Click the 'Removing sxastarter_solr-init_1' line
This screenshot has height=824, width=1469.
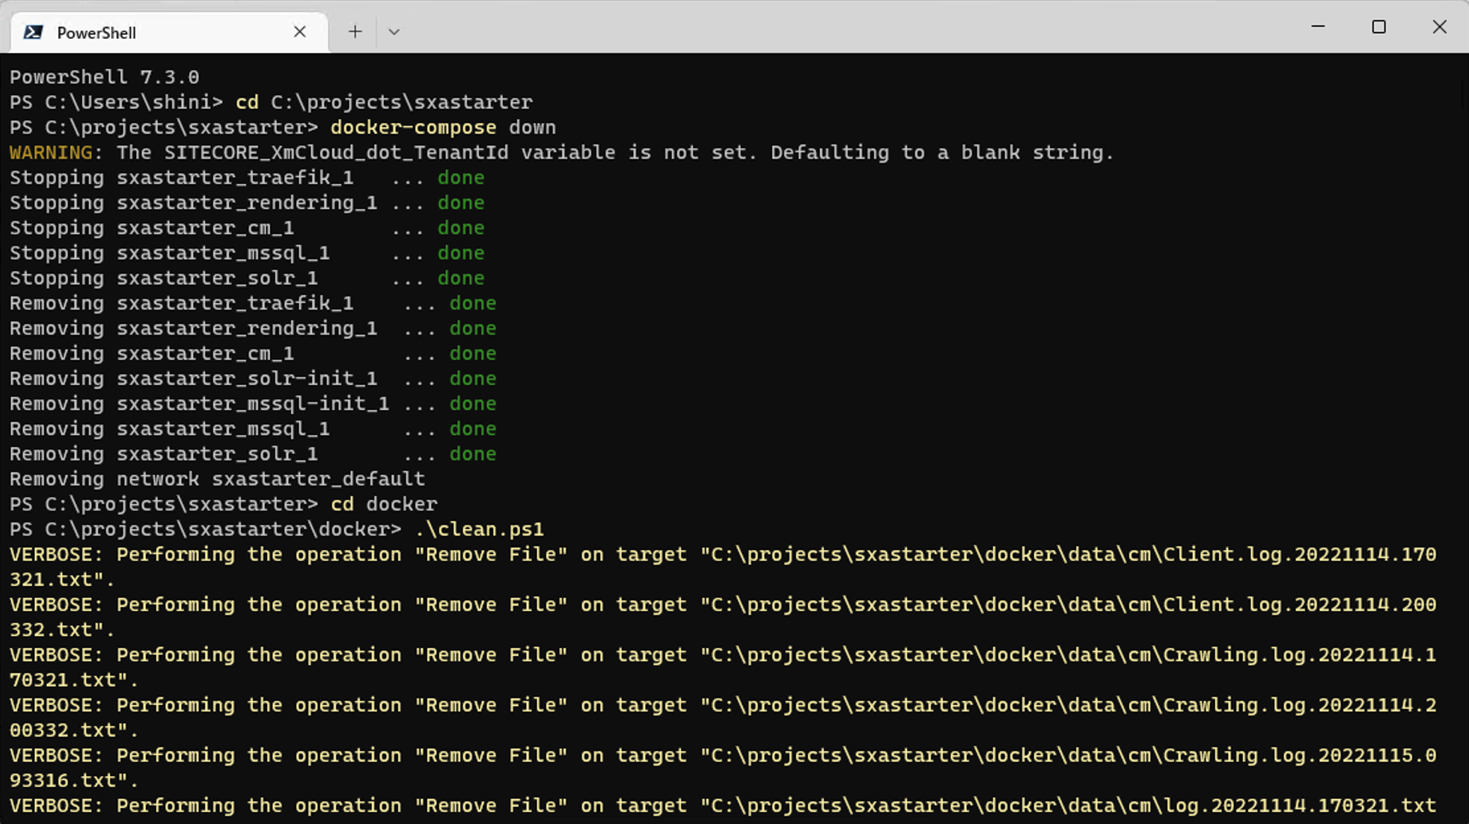click(x=253, y=379)
